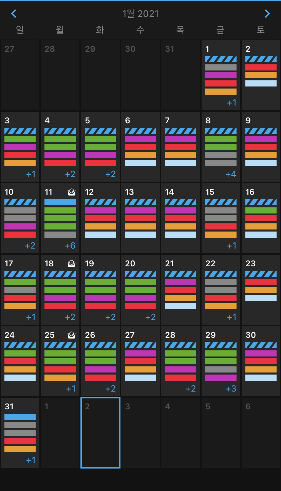Viewport: 281px width, 491px height.
Task: Select the orange bar on day 7
Action: (181, 155)
